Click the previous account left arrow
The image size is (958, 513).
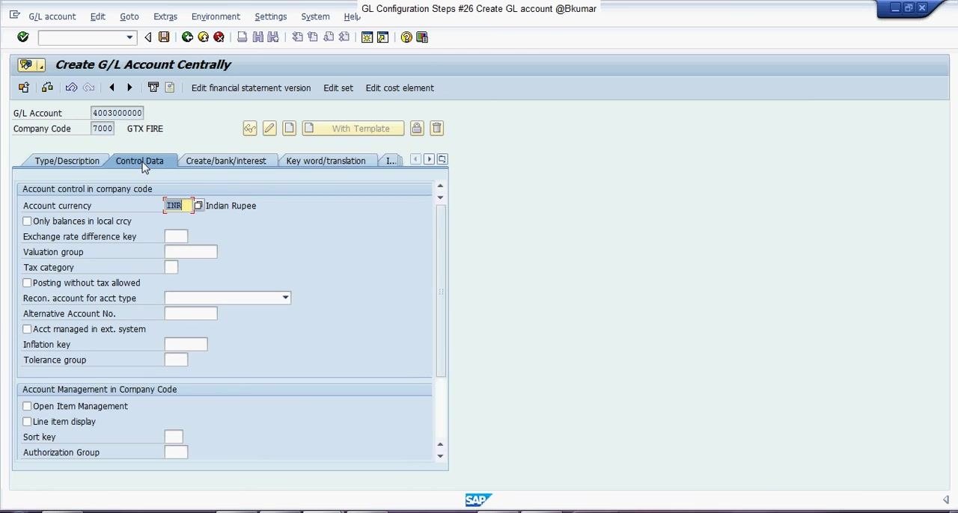(x=112, y=88)
